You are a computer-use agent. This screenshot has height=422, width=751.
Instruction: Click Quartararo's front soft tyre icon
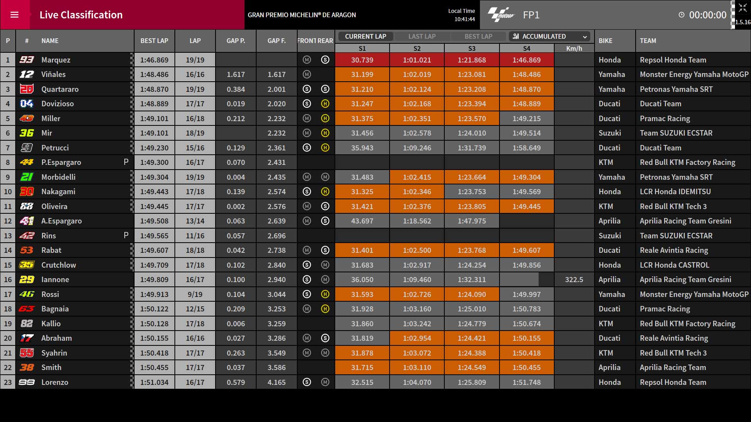[x=307, y=89]
